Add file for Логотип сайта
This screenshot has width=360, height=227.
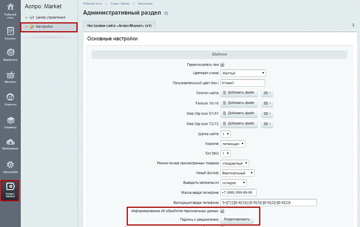coord(239,93)
